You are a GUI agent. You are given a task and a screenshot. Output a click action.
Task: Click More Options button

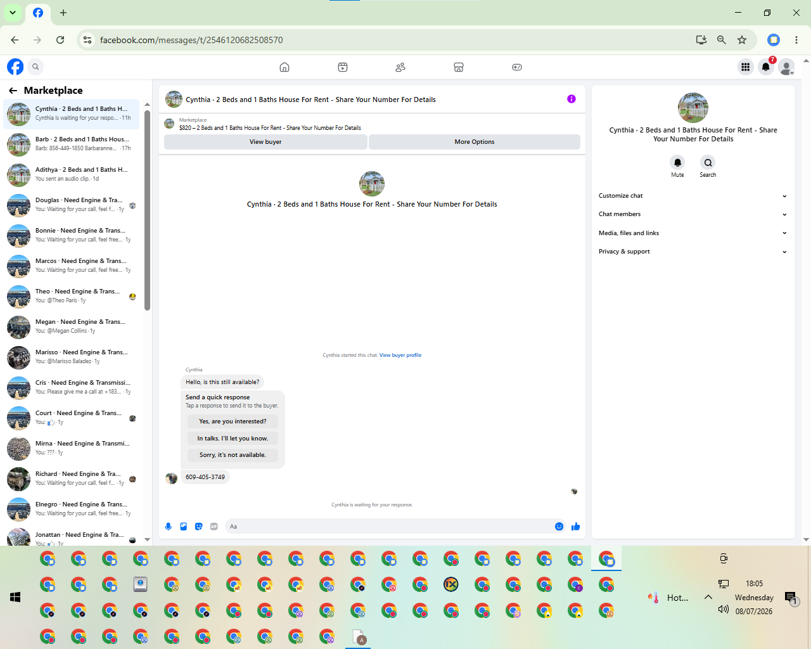[x=475, y=142]
